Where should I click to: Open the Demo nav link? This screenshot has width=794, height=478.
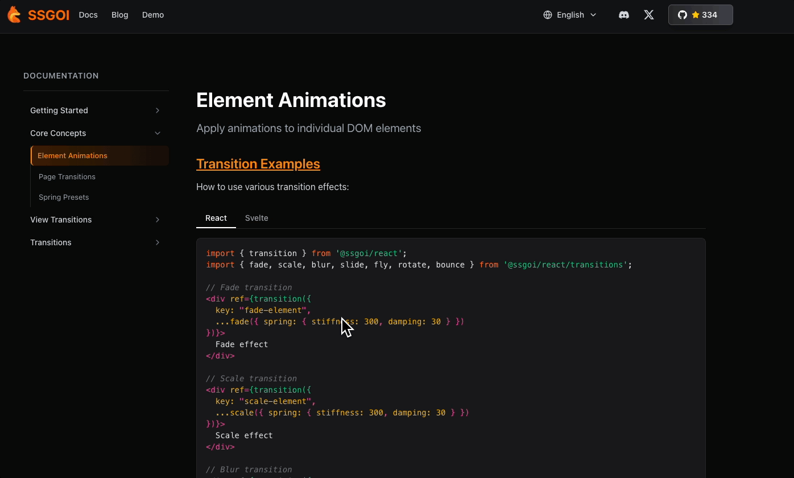click(x=153, y=15)
